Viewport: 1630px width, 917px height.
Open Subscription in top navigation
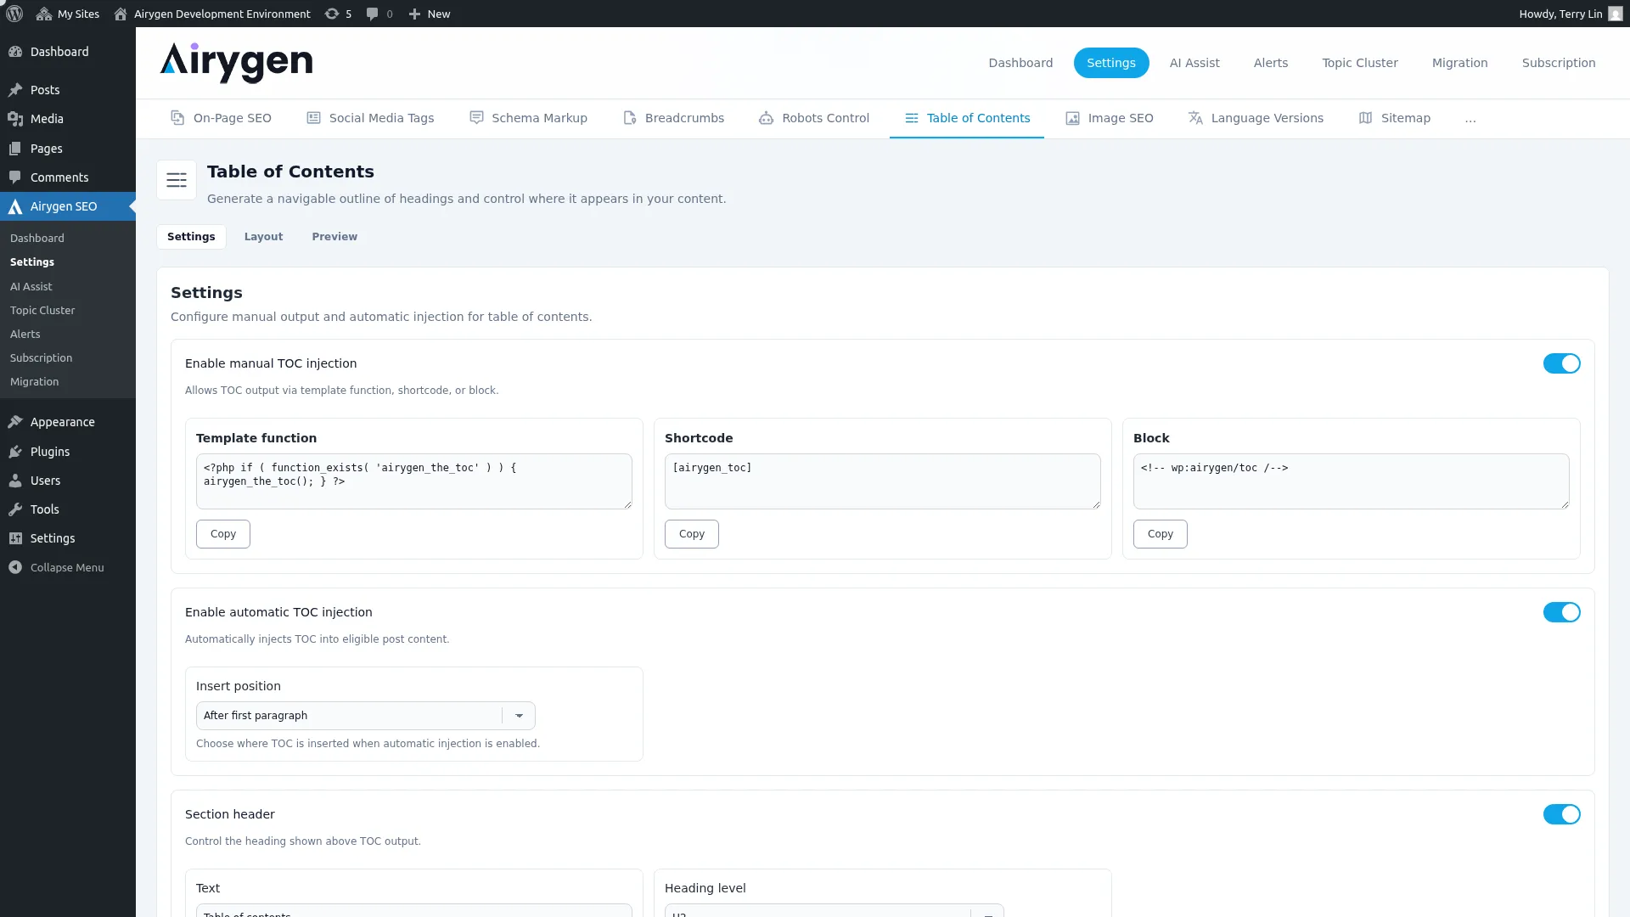point(1559,63)
